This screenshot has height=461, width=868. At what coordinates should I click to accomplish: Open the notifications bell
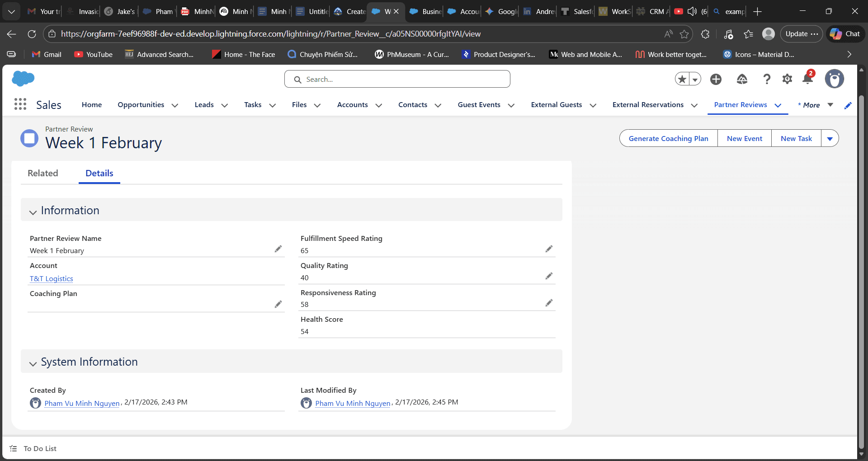tap(808, 79)
